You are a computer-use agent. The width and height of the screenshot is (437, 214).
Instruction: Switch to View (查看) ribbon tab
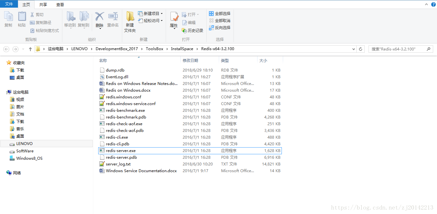[60, 5]
